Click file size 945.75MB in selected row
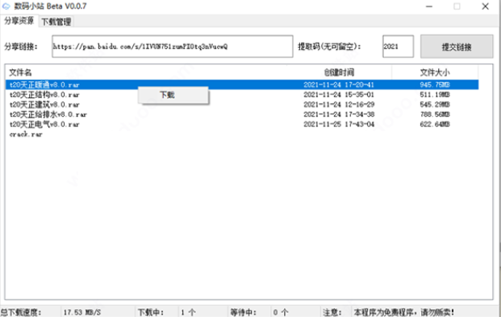This screenshot has width=501, height=317. click(x=435, y=84)
